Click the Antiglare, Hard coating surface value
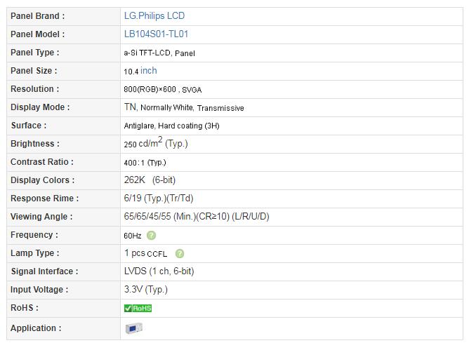Image resolution: width=469 pixels, height=343 pixels. coord(171,126)
